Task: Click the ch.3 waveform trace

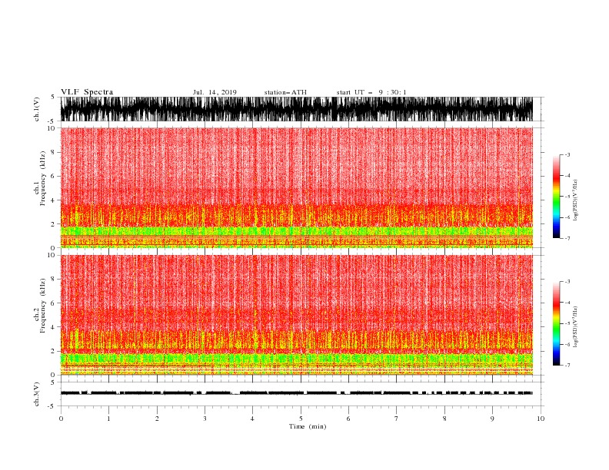Action: tap(296, 393)
